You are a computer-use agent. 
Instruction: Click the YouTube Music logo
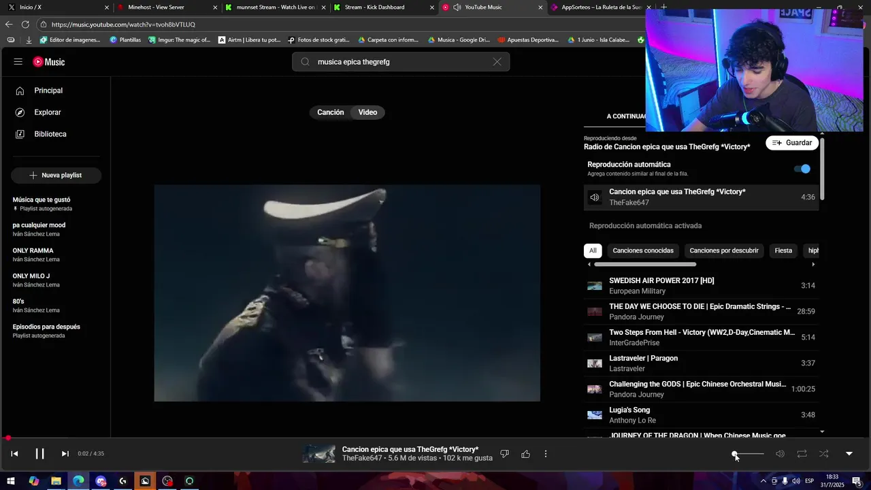(49, 62)
